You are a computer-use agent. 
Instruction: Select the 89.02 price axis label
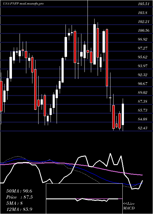[143, 93]
